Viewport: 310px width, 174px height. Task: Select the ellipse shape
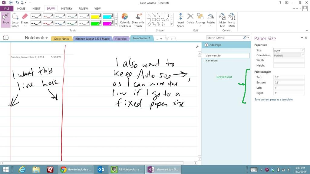click(x=158, y=20)
